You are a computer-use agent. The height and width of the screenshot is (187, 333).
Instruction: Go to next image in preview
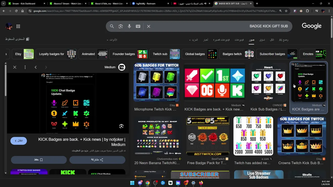point(46,67)
